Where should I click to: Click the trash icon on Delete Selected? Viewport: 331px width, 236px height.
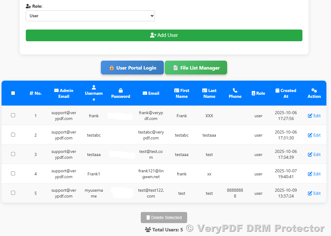coord(148,218)
